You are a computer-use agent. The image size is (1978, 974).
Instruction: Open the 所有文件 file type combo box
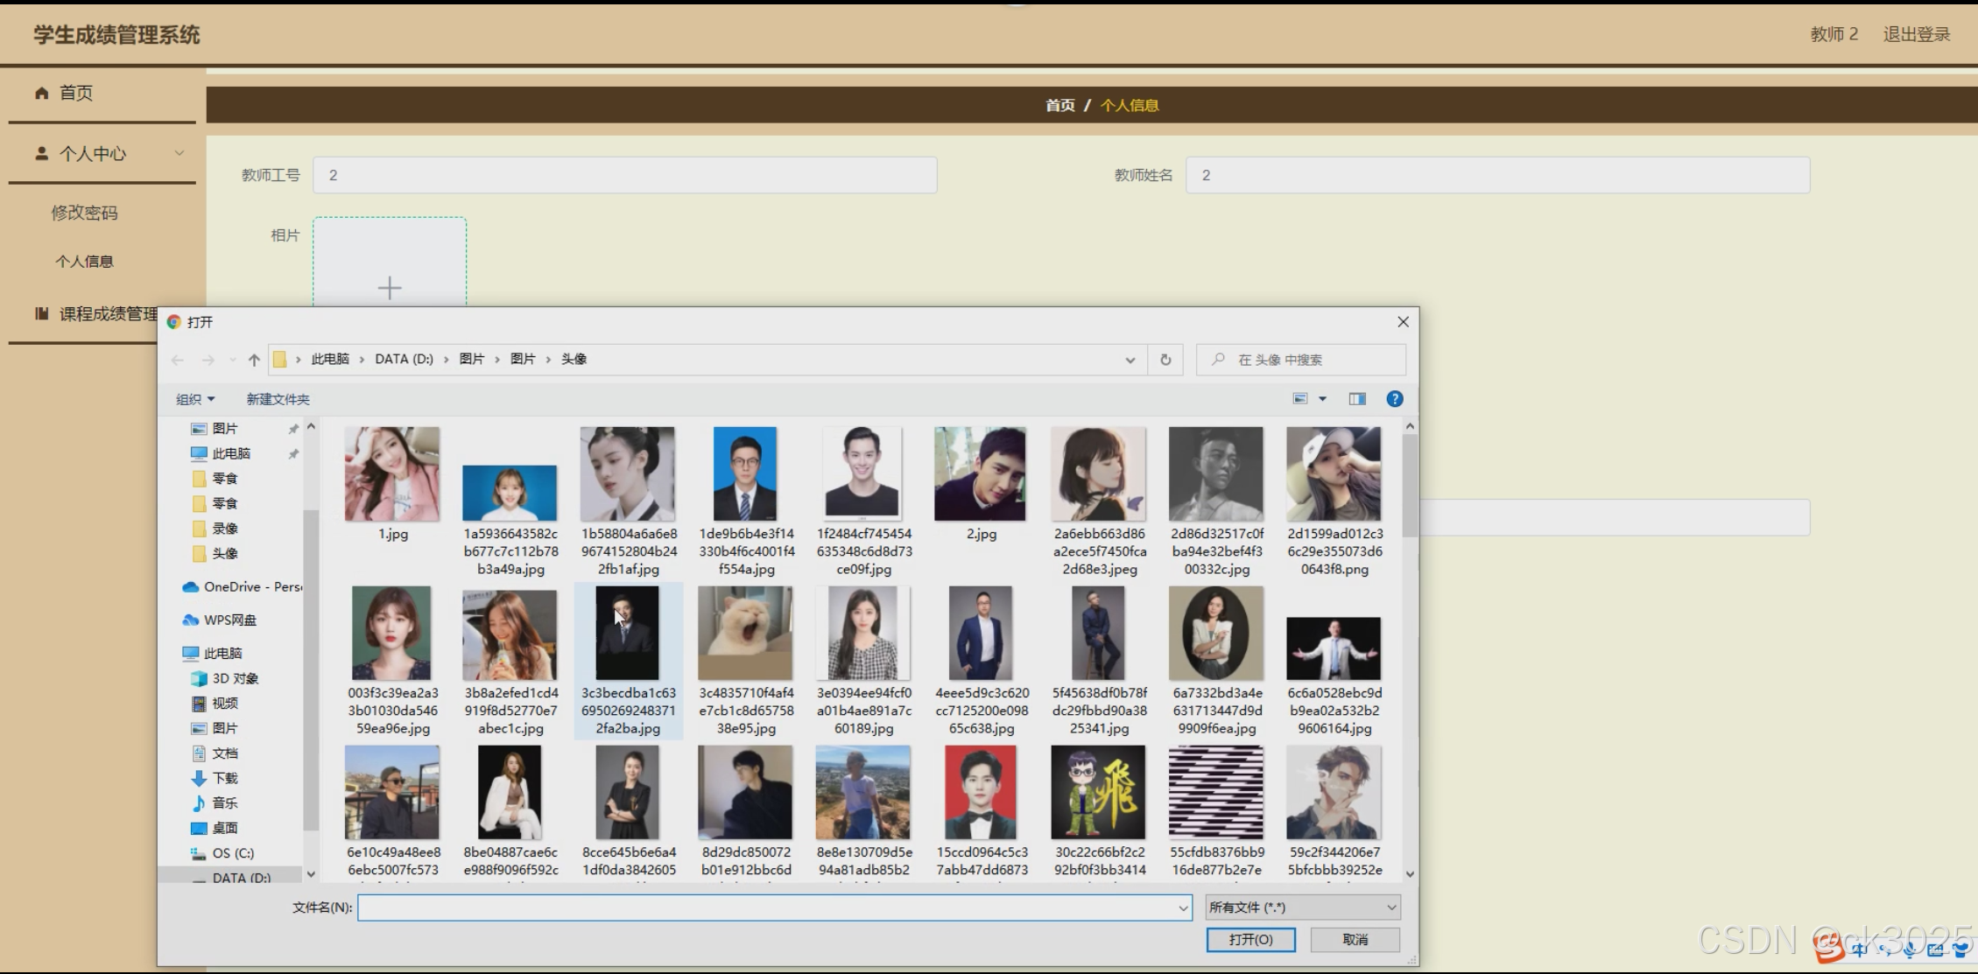pyautogui.click(x=1302, y=907)
